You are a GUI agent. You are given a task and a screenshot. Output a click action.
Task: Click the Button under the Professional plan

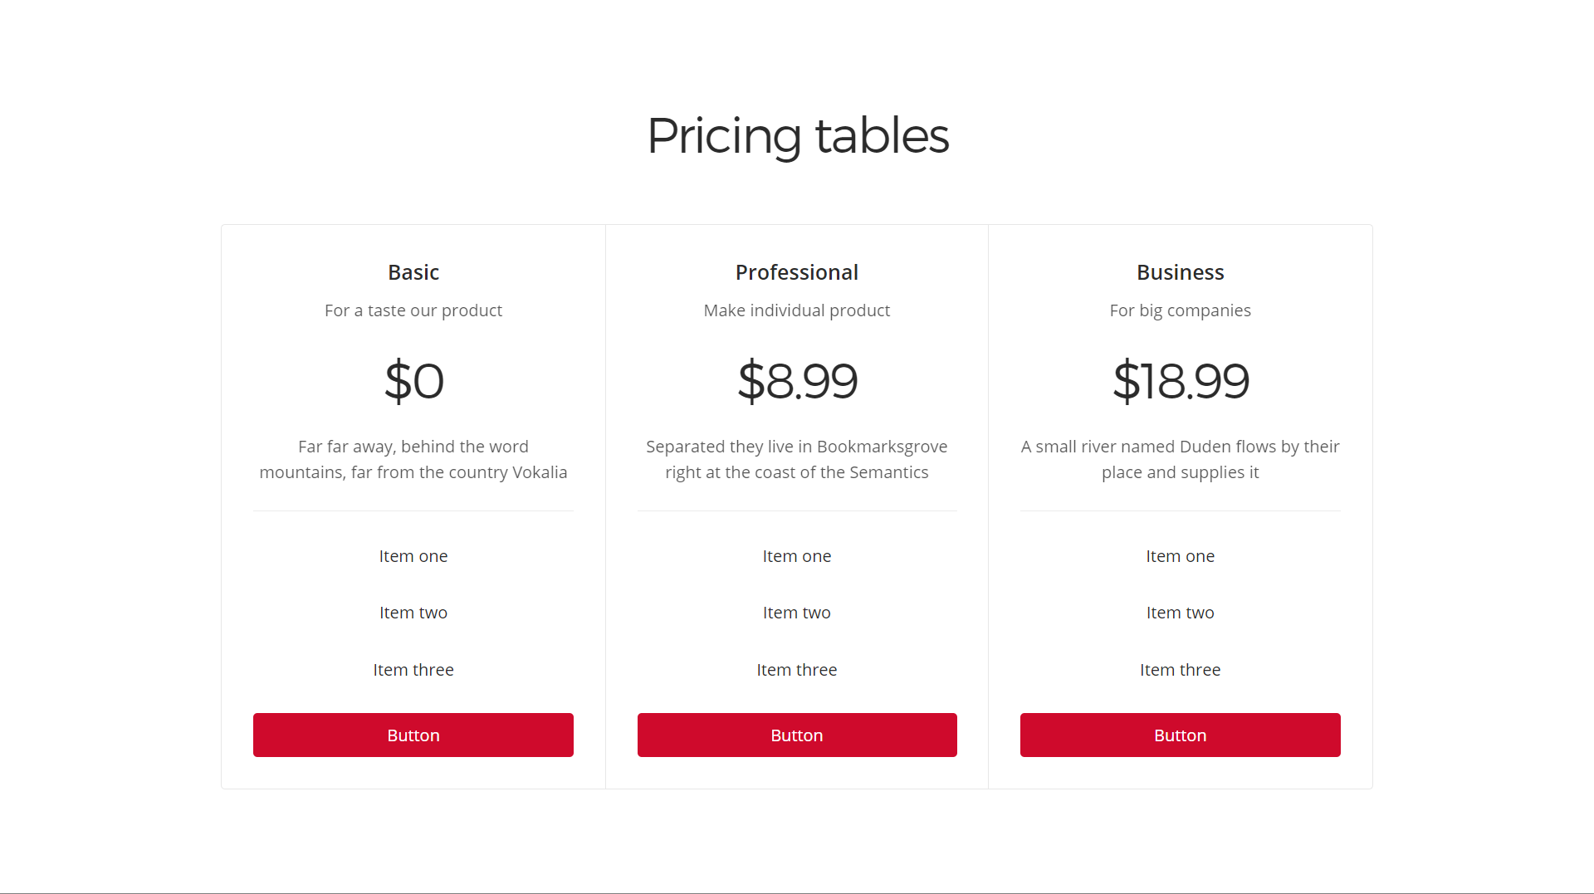click(797, 735)
